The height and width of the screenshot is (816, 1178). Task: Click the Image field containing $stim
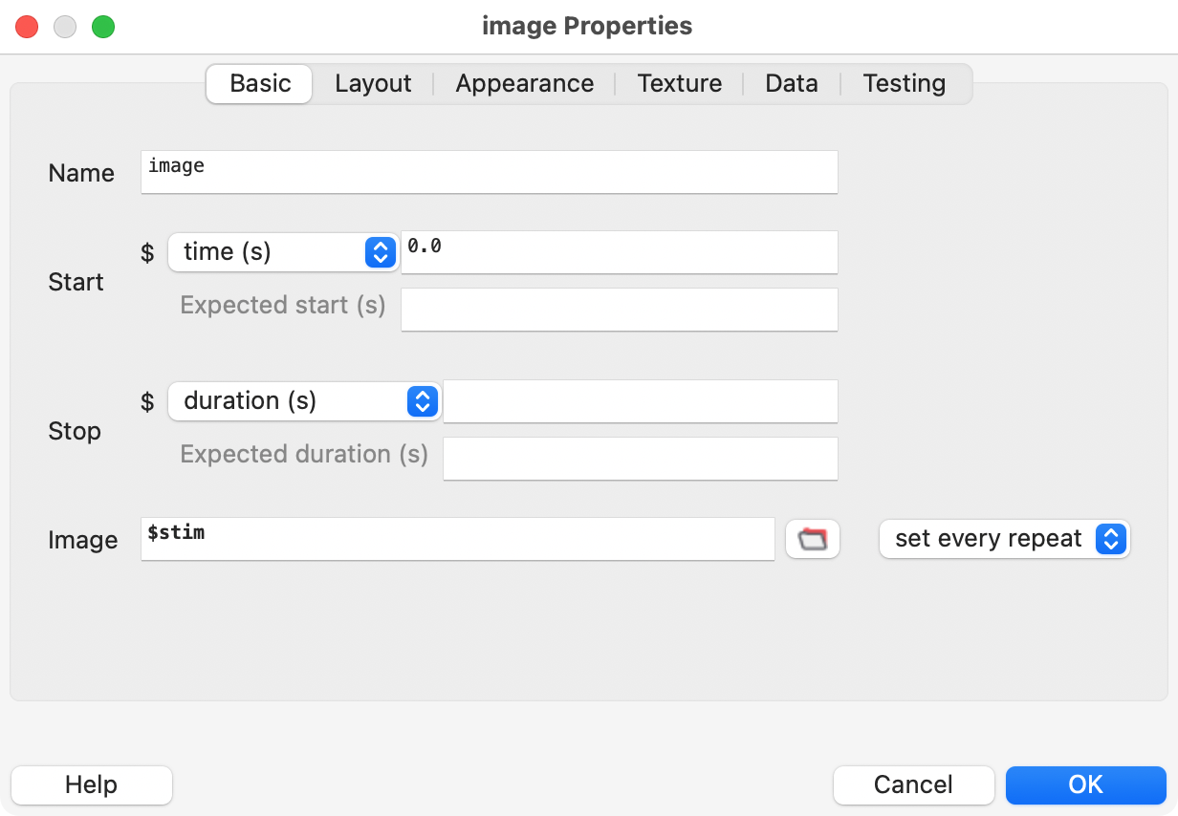457,539
